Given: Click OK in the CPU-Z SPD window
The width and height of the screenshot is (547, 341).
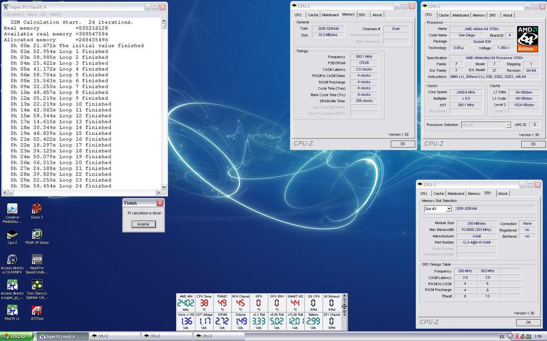Looking at the screenshot, I should tap(528, 323).
